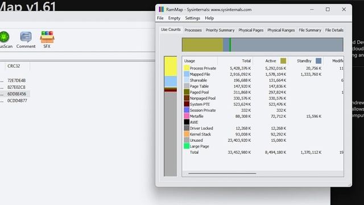Click Mapped File standby value 1,333,760 K
This screenshot has height=205, width=364.
click(x=311, y=74)
